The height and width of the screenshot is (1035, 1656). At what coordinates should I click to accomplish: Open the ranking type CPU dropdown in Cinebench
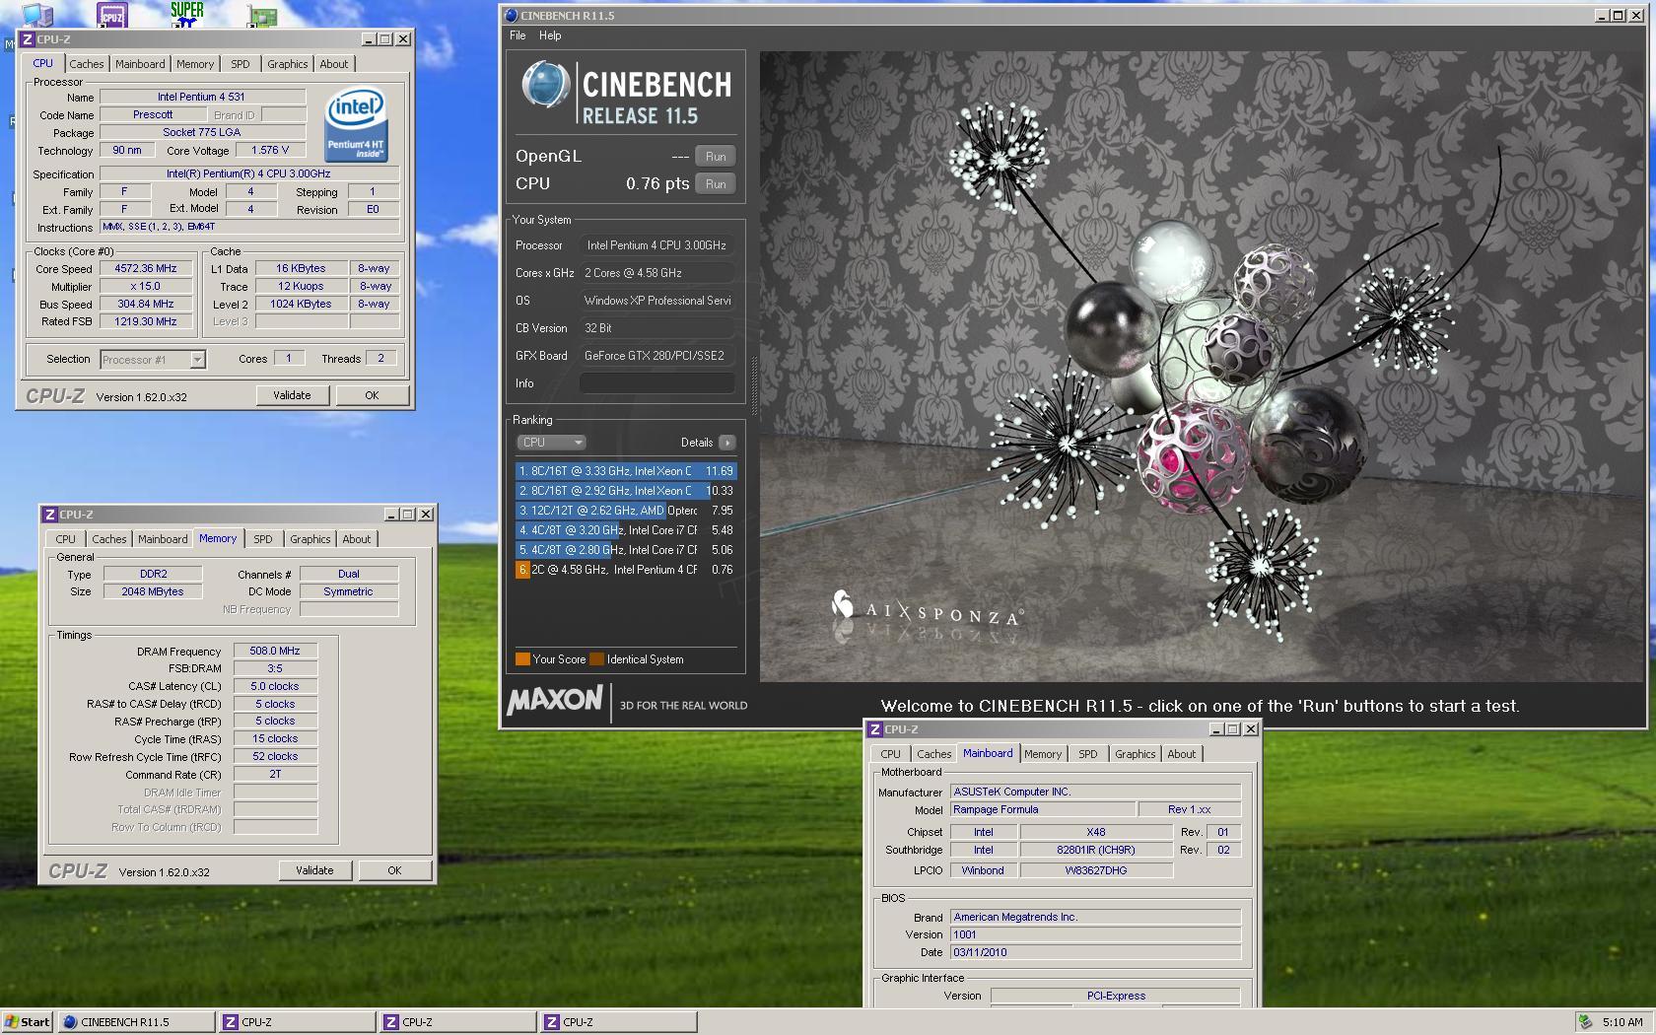point(551,443)
